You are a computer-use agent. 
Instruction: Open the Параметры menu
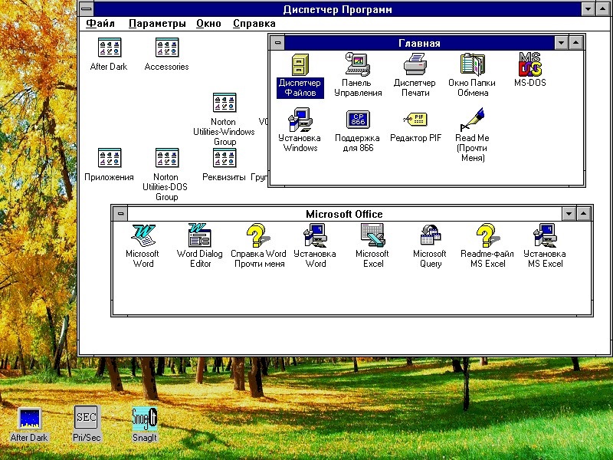[x=157, y=24]
